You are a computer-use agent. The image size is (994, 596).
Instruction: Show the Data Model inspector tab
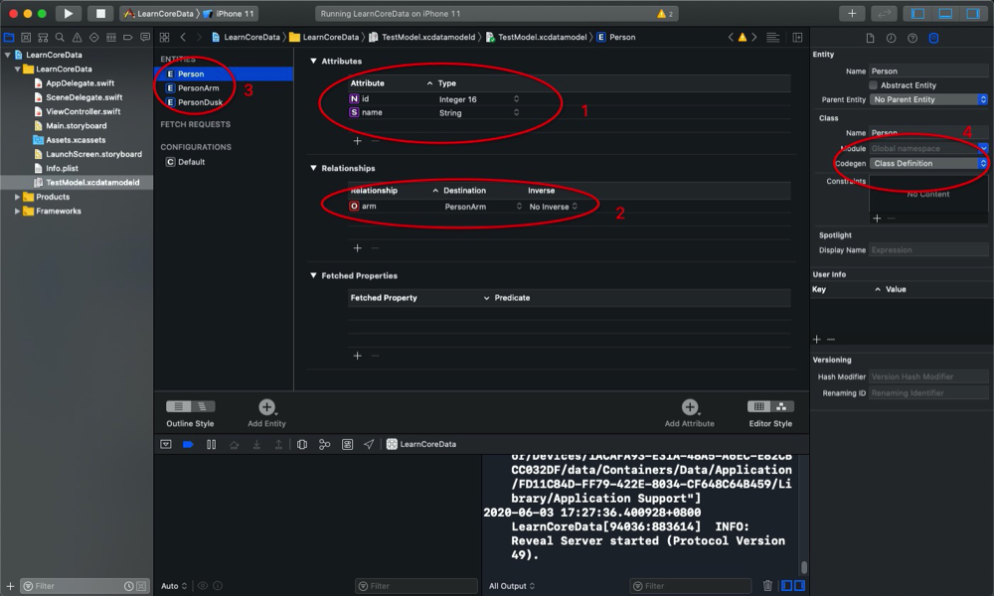click(933, 38)
